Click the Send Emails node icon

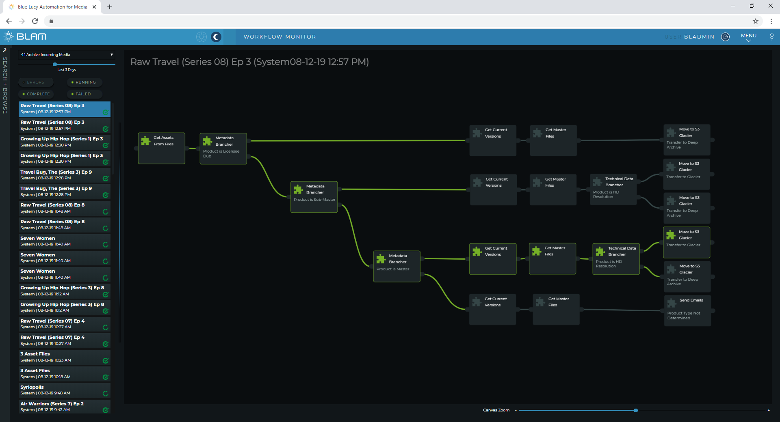[x=672, y=303]
